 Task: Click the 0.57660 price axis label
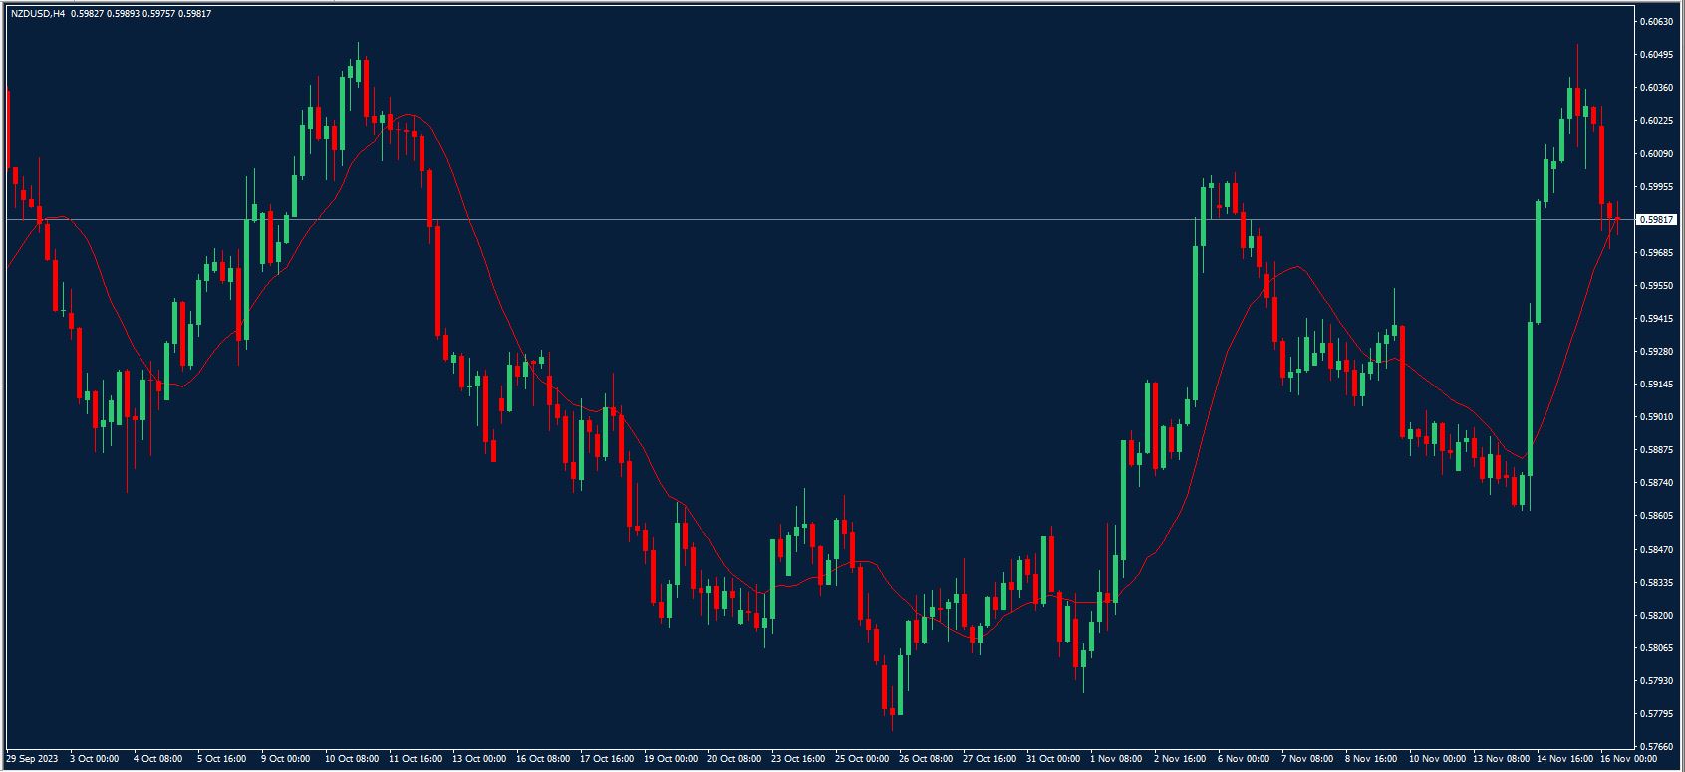[1658, 746]
